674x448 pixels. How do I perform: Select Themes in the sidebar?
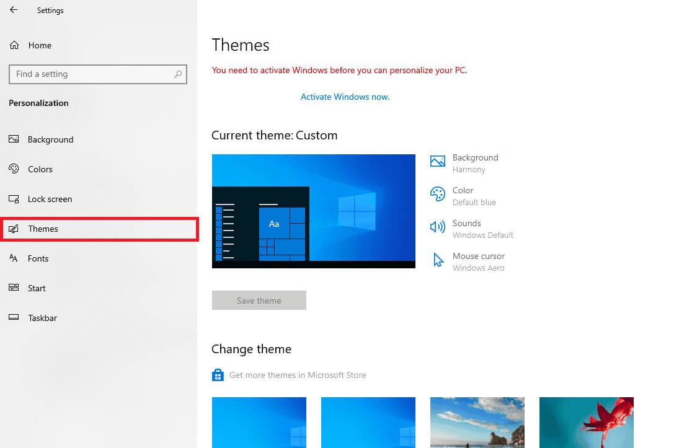click(99, 229)
